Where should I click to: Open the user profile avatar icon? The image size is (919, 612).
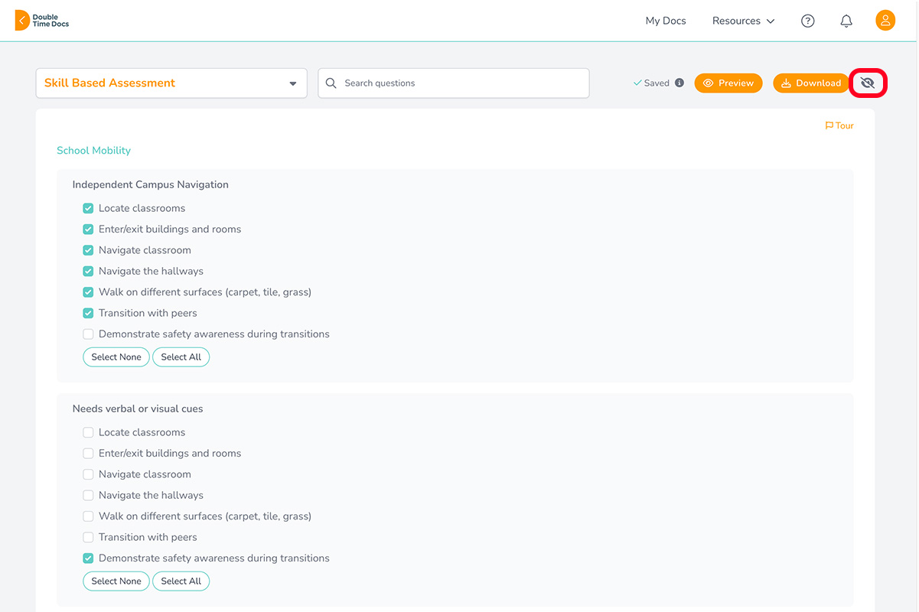[x=885, y=20]
